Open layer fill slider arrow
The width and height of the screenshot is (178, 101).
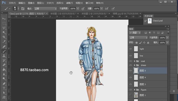(x=167, y=43)
